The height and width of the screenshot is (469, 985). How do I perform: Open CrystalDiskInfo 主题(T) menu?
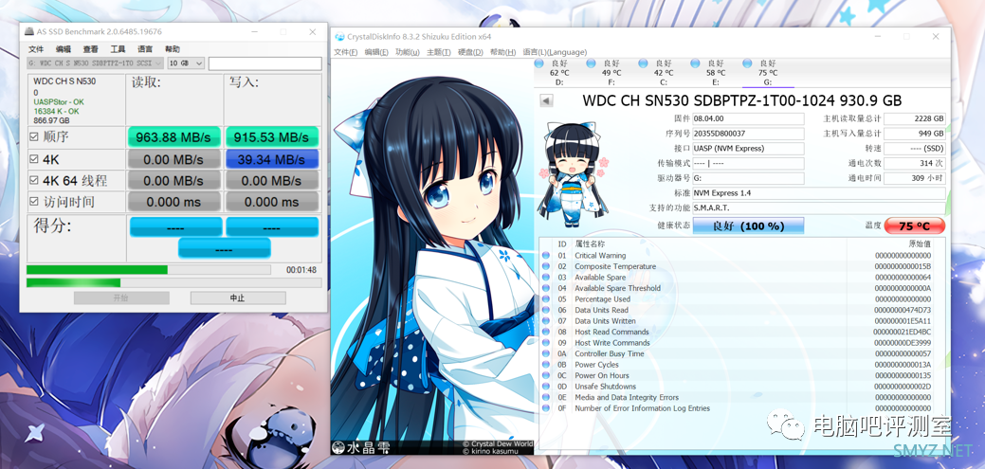point(439,52)
